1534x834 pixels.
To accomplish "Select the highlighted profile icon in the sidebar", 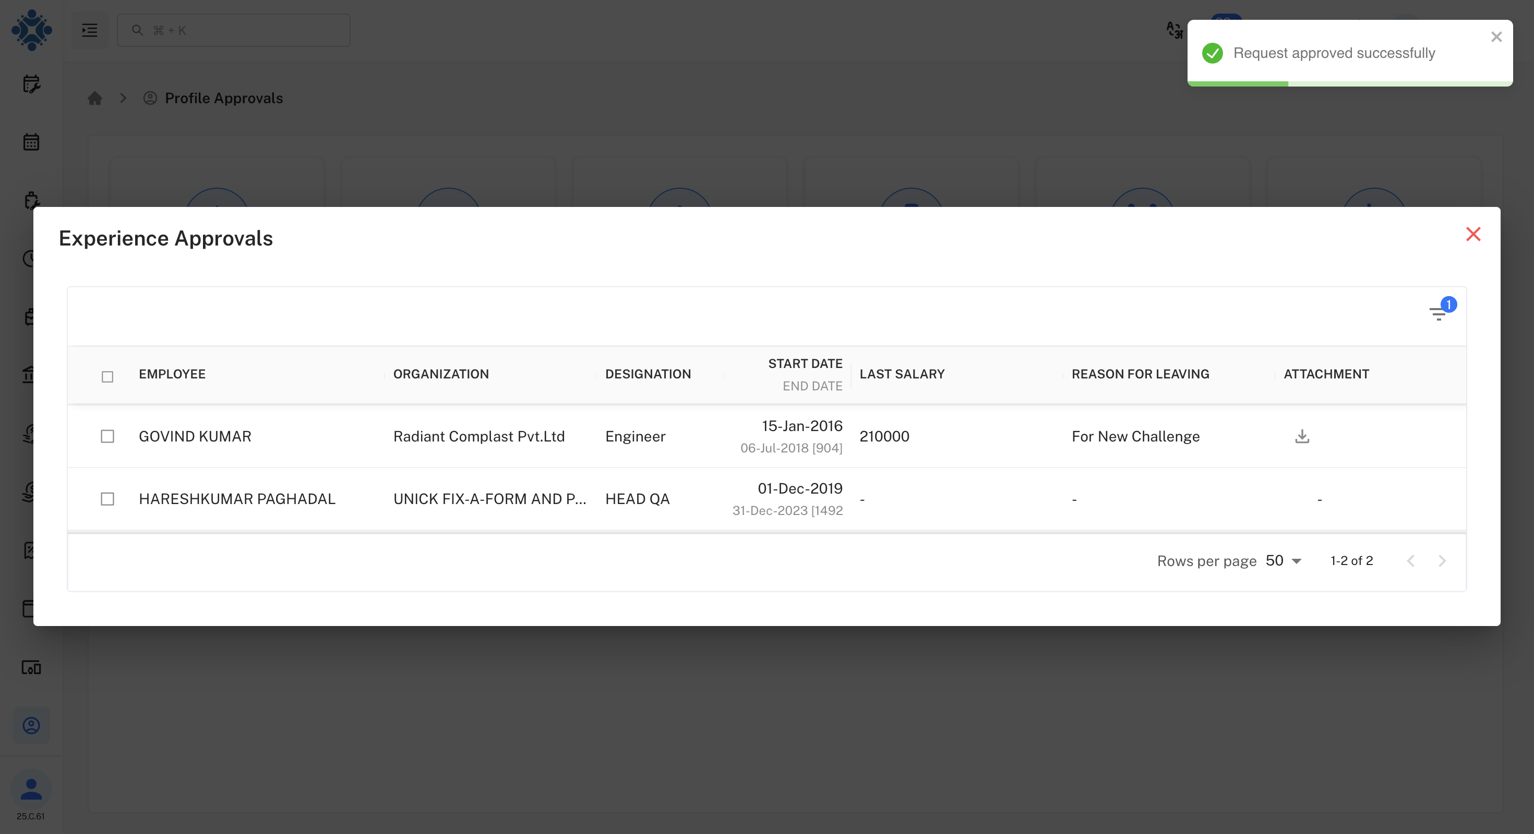I will pyautogui.click(x=31, y=725).
